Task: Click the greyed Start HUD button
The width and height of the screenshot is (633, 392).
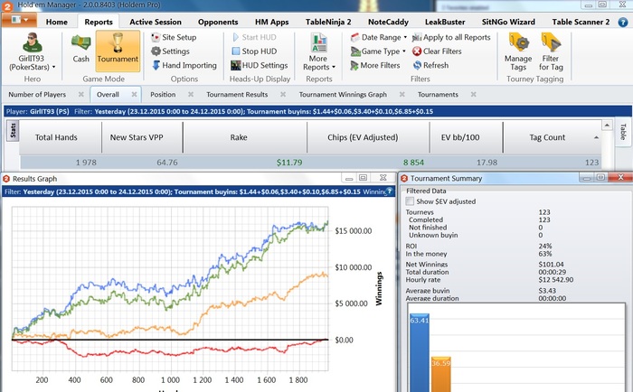Action: point(254,38)
